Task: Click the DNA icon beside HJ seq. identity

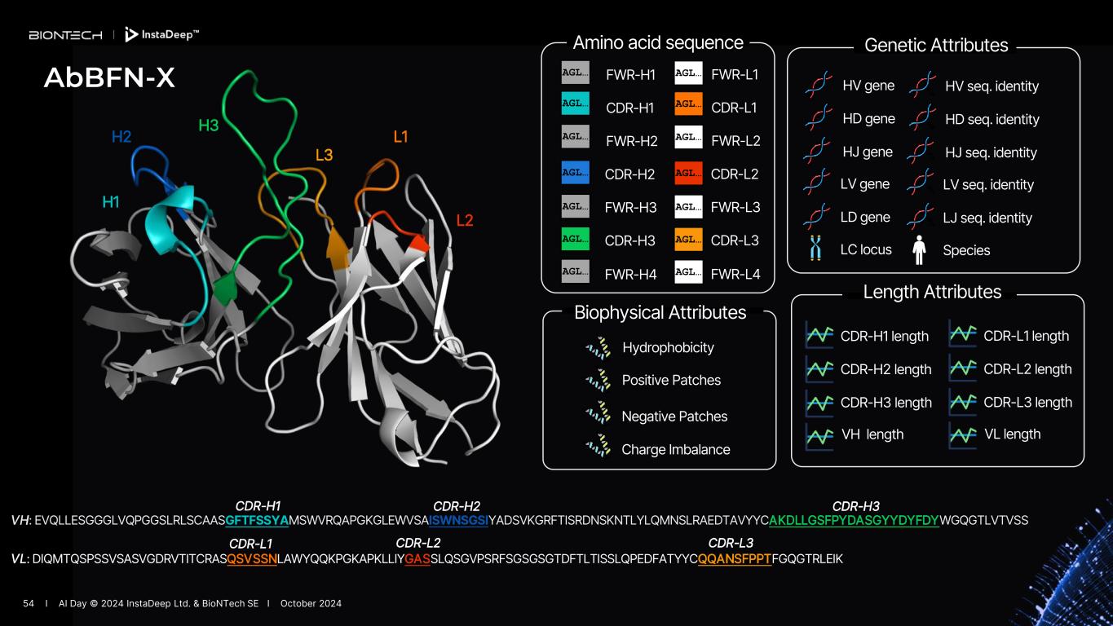Action: pos(921,152)
